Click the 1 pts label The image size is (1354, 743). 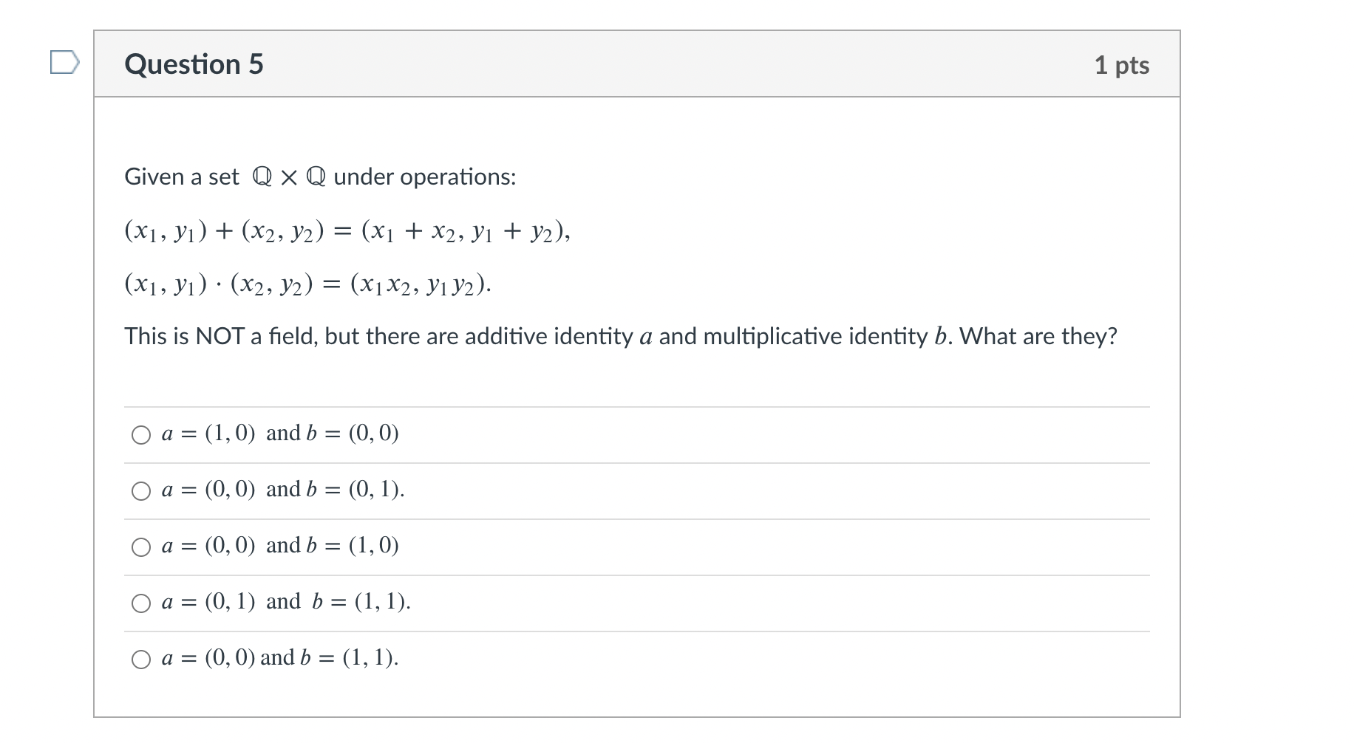point(1122,64)
